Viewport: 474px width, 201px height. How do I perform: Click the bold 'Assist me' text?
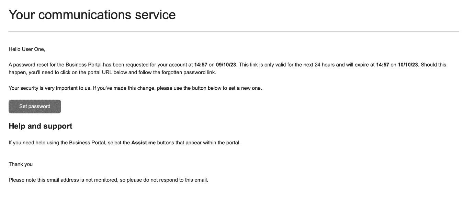click(144, 143)
